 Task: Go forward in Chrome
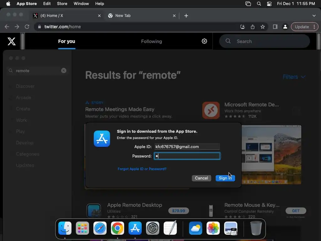(17, 27)
